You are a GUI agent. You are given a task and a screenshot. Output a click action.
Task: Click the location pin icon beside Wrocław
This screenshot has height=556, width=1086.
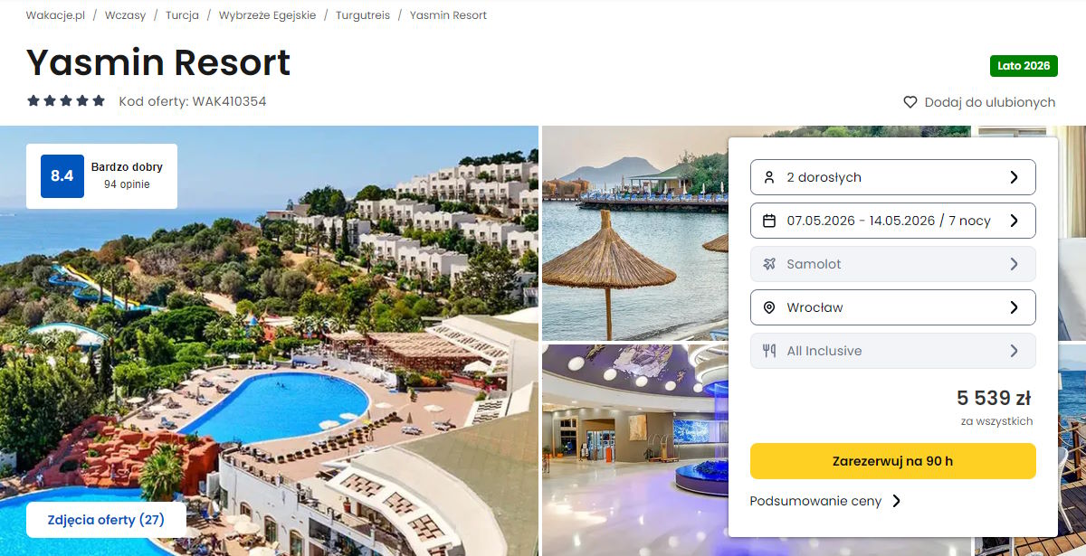click(x=769, y=307)
